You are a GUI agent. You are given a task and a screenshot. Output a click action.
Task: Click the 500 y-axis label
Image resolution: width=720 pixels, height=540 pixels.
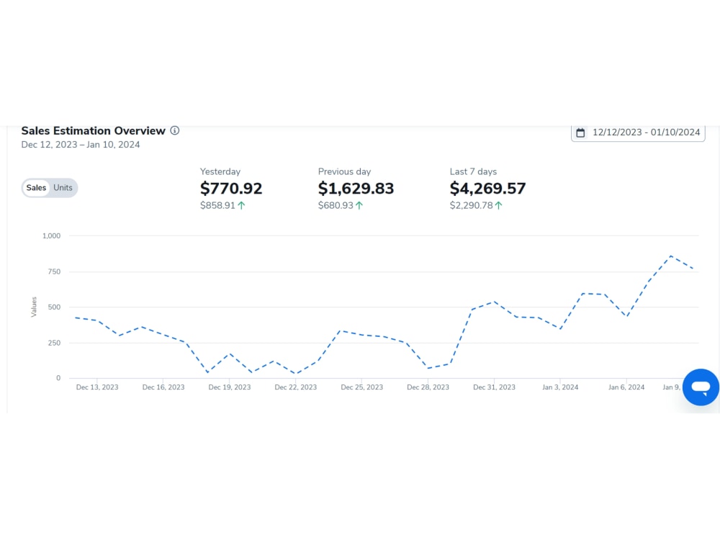coord(54,307)
